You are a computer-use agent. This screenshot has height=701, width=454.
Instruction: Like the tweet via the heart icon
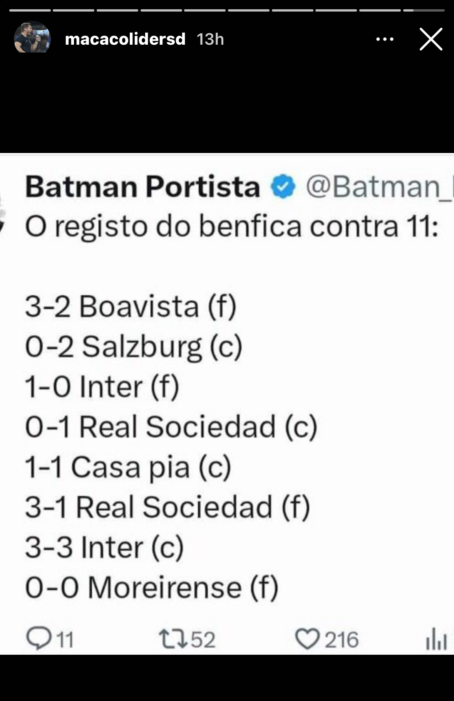pos(307,639)
